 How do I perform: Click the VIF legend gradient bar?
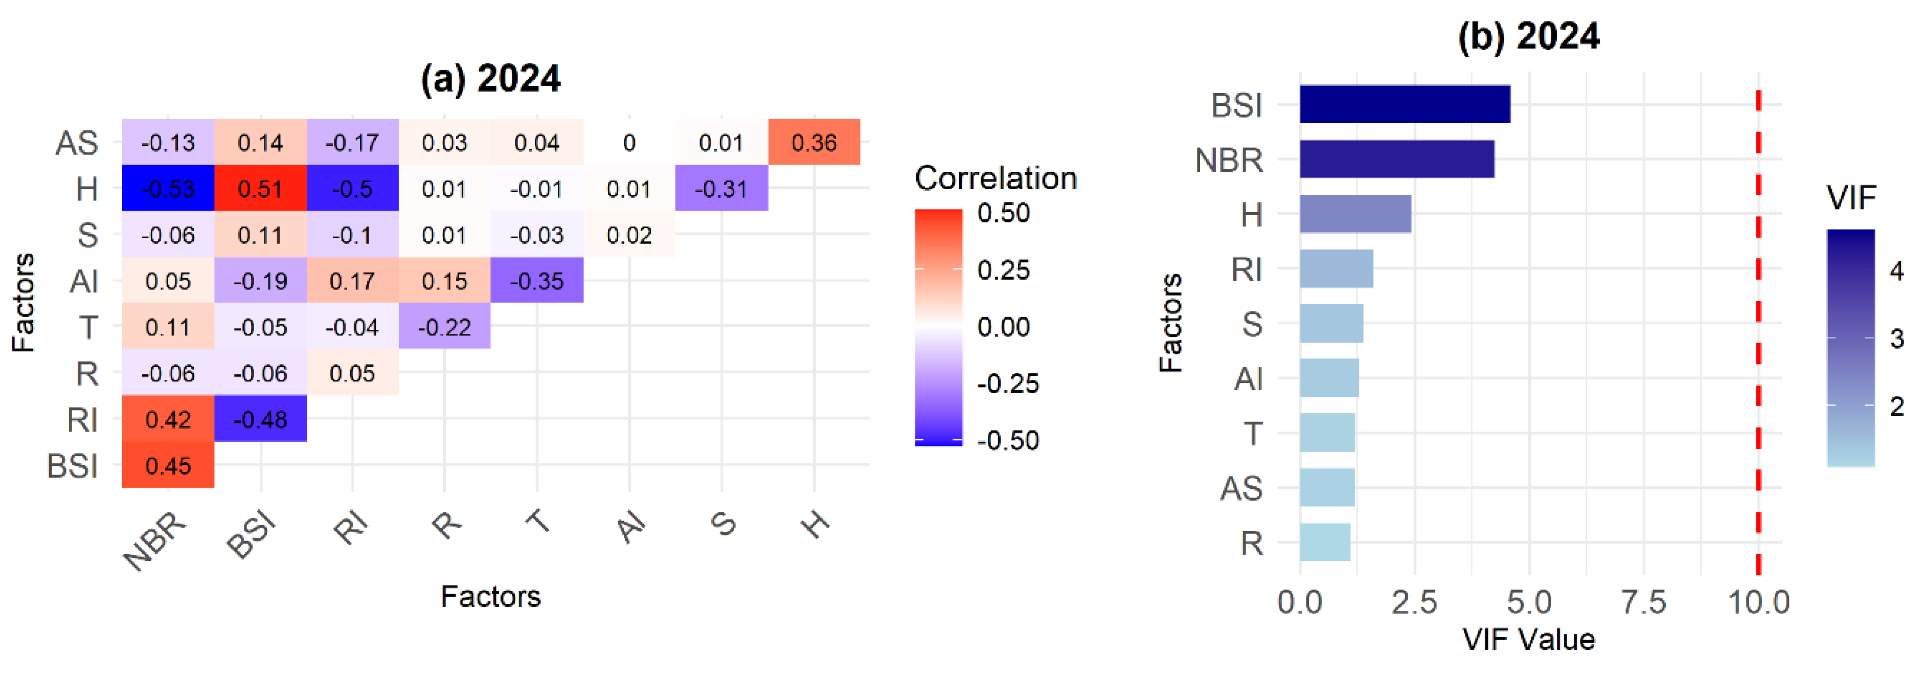tap(1850, 348)
